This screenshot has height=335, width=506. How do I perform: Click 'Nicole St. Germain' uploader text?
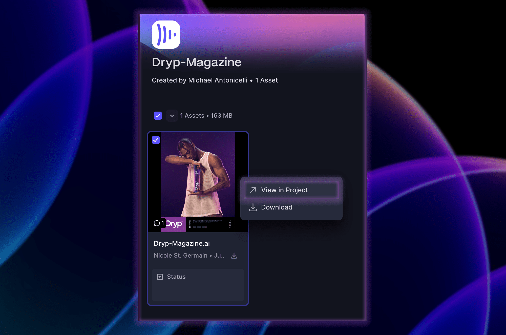click(x=181, y=256)
